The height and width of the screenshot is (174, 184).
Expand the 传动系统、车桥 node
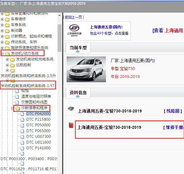[2, 42]
